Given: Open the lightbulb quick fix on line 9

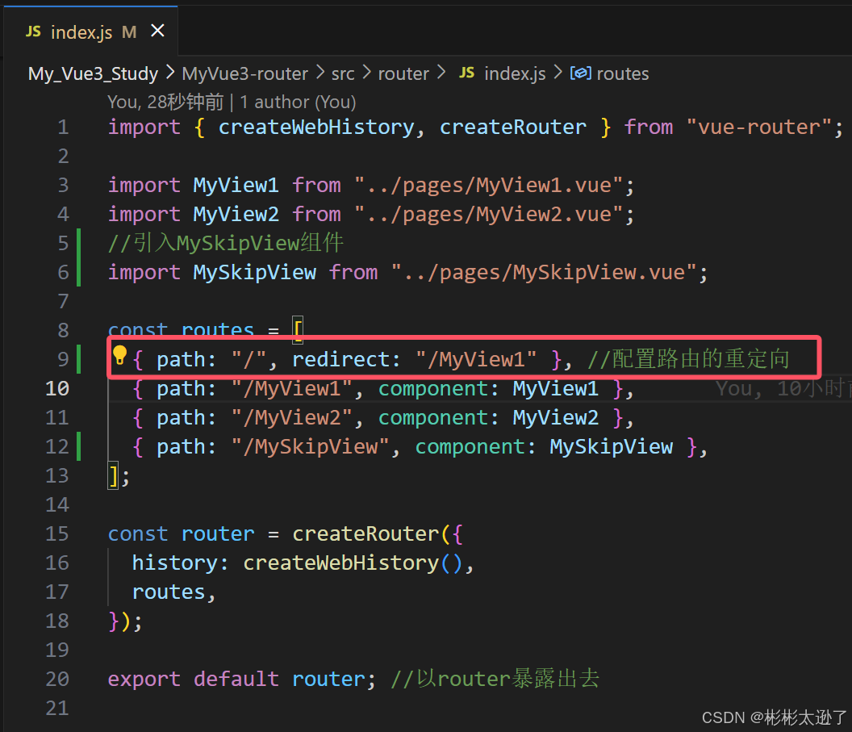Looking at the screenshot, I should coord(119,355).
